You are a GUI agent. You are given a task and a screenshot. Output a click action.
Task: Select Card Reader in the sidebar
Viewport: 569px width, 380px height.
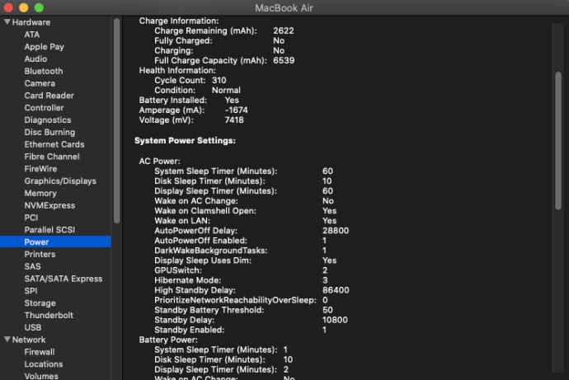tap(49, 96)
